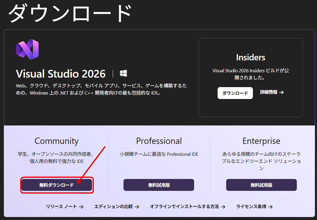Click the arrow icon after エディションの比較
This screenshot has height=220, width=317.
tap(137, 207)
